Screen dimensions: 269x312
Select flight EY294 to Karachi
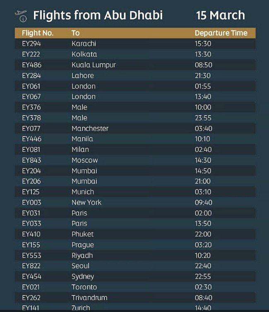point(135,44)
